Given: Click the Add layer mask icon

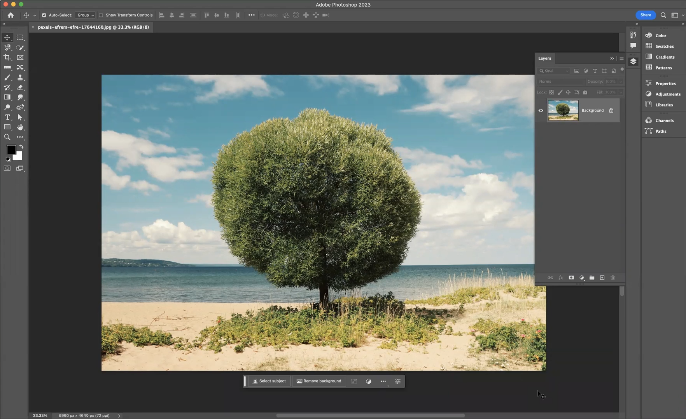Looking at the screenshot, I should click(571, 278).
